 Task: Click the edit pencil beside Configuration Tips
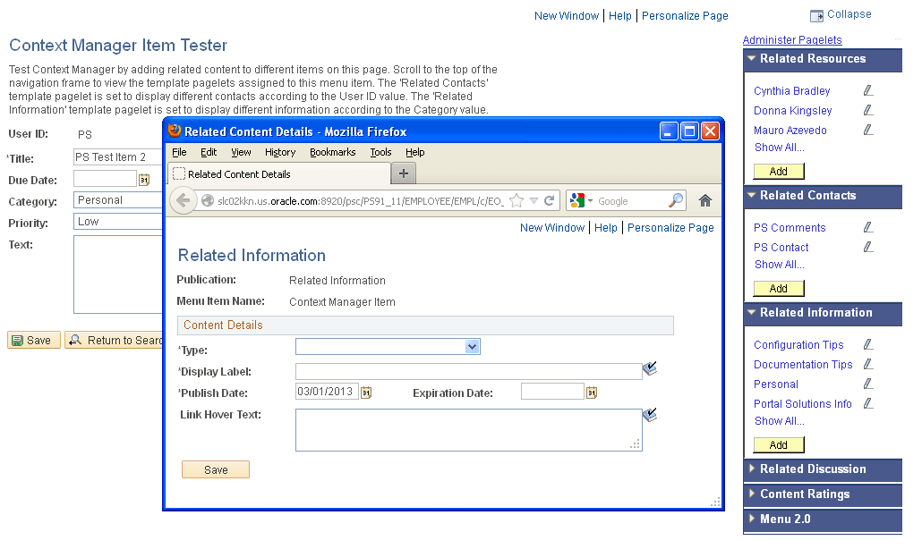coord(867,344)
